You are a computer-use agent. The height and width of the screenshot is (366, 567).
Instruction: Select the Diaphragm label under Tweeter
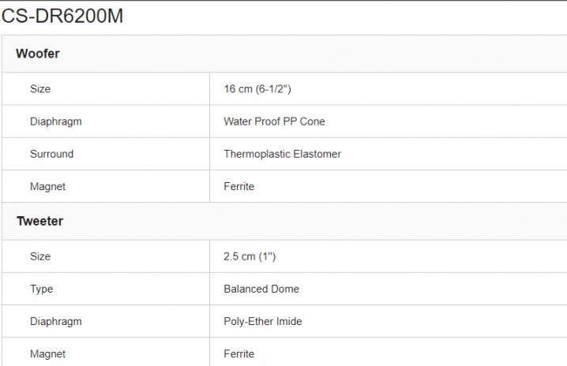click(x=55, y=321)
